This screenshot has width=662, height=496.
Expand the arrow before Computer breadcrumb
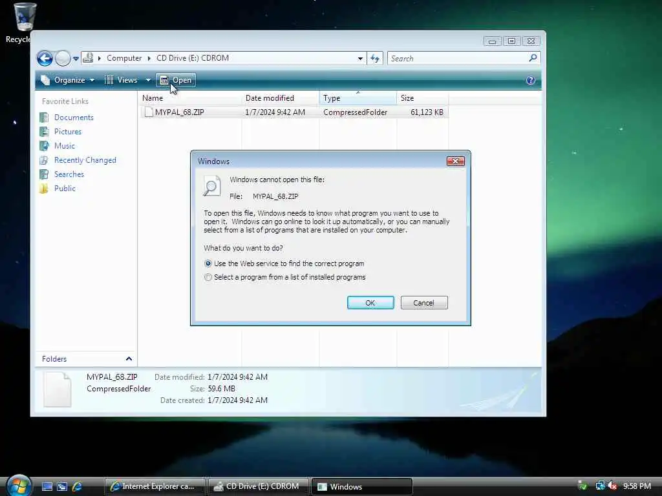coord(99,58)
